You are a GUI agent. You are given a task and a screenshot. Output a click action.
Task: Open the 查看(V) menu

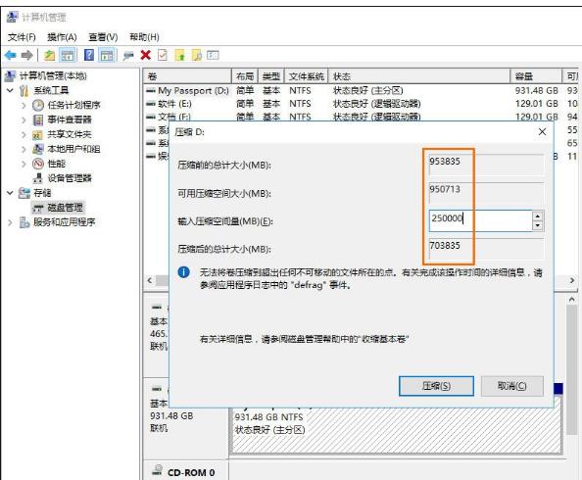[x=103, y=37]
